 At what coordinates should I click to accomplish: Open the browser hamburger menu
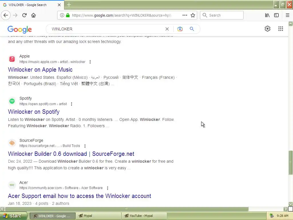pos(287,15)
